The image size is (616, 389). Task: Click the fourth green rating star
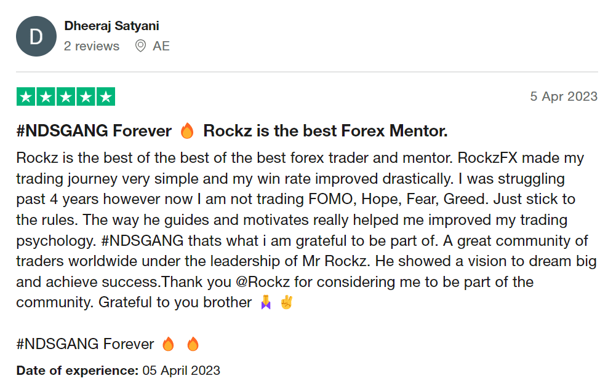pyautogui.click(x=86, y=96)
